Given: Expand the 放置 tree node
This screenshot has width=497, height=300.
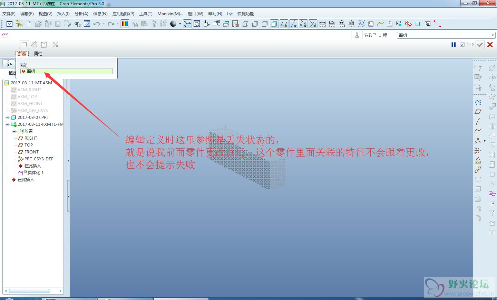Looking at the screenshot, I should [x=14, y=131].
